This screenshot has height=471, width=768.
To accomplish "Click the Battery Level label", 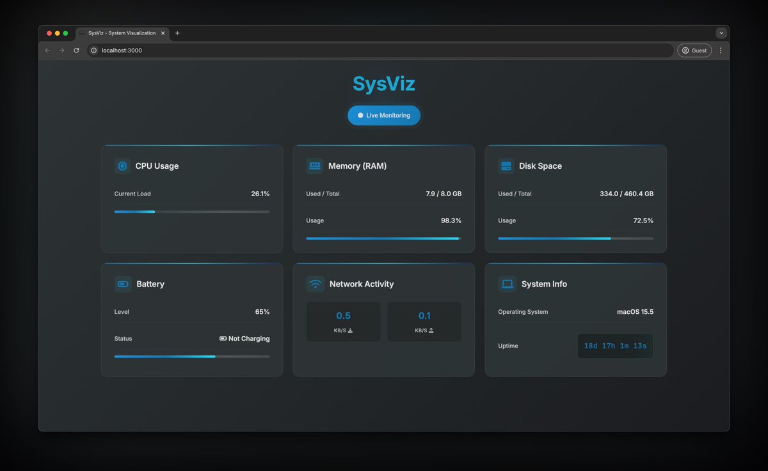I will (x=122, y=312).
